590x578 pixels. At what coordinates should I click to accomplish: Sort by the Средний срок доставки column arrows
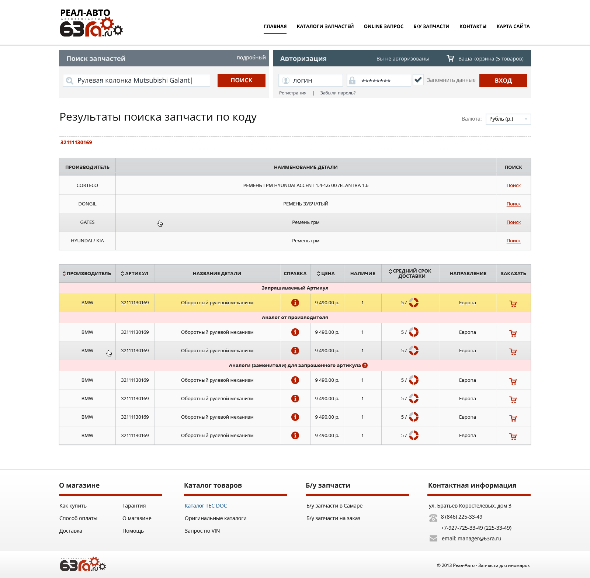tap(391, 271)
